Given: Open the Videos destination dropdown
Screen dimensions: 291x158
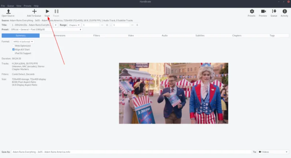Looking at the screenshot, I should [273, 152].
